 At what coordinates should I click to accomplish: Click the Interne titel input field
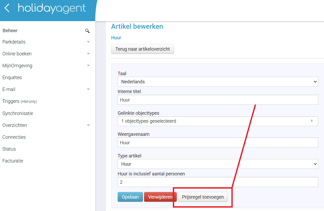tap(218, 100)
